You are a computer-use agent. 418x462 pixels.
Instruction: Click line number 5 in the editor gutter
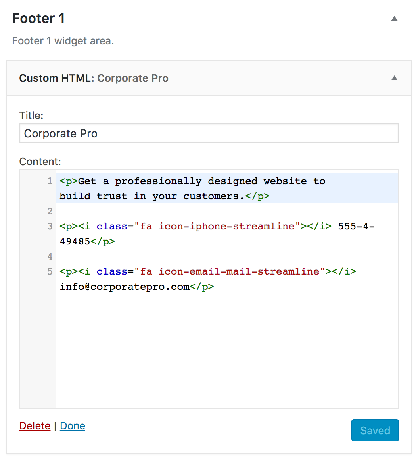49,271
